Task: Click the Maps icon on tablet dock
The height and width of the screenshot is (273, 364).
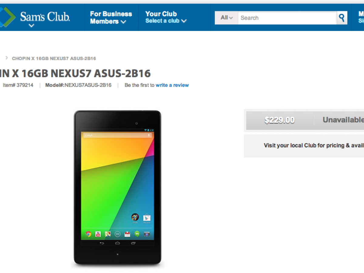Action: 108,234
